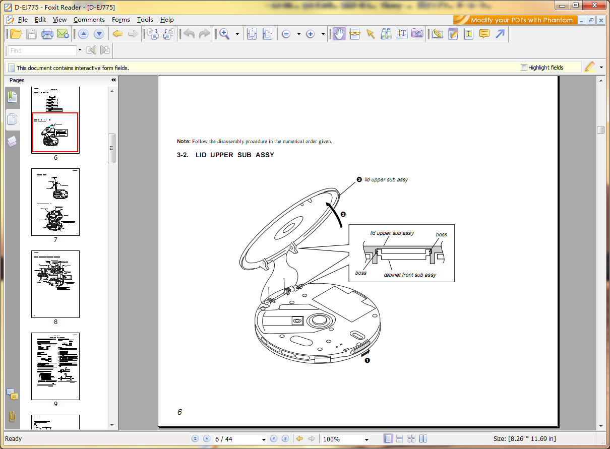Click the Fit Page icon
610x449 pixels.
pyautogui.click(x=252, y=34)
